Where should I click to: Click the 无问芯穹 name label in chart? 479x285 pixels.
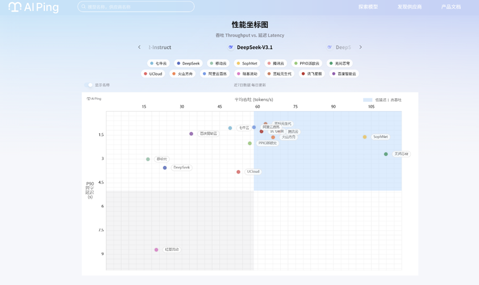pyautogui.click(x=401, y=154)
